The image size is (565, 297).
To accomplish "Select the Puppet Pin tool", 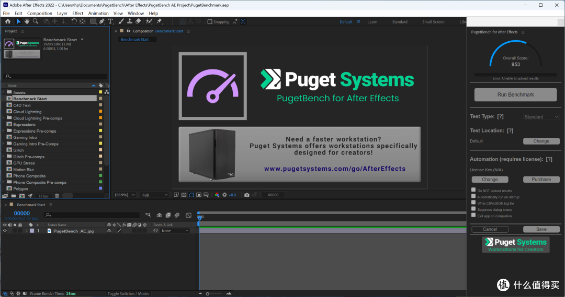I will (x=159, y=21).
